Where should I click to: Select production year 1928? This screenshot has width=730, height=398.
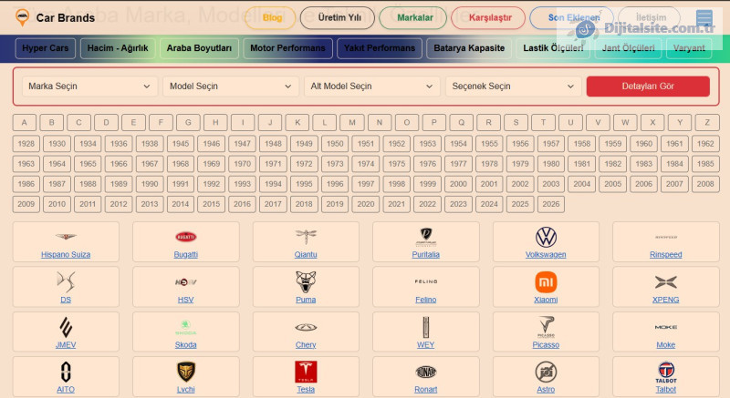(x=26, y=144)
